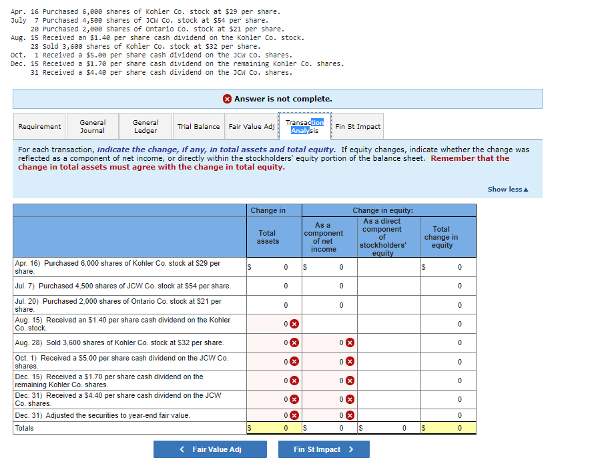This screenshot has height=476, width=602.
Task: Edit Aug. 28 direct stockholders' equity field
Action: click(389, 342)
